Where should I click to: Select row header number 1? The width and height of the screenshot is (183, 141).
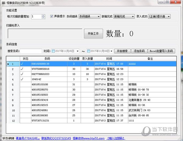13,64
